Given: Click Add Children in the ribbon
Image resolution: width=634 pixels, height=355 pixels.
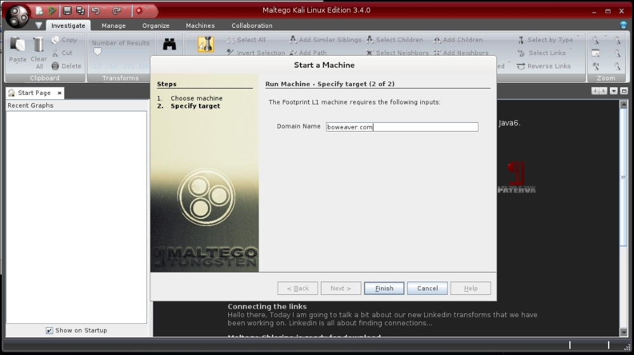Looking at the screenshot, I should tap(458, 40).
